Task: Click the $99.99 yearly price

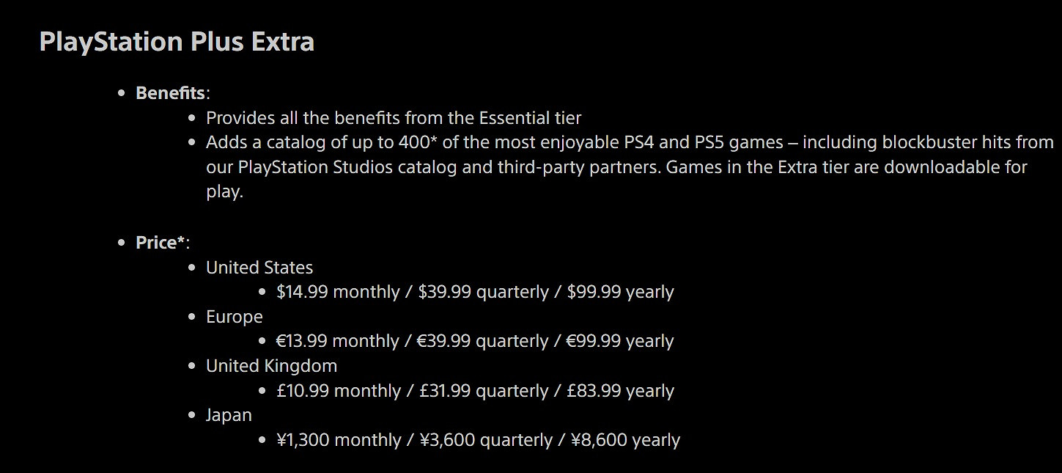Action: coord(620,292)
